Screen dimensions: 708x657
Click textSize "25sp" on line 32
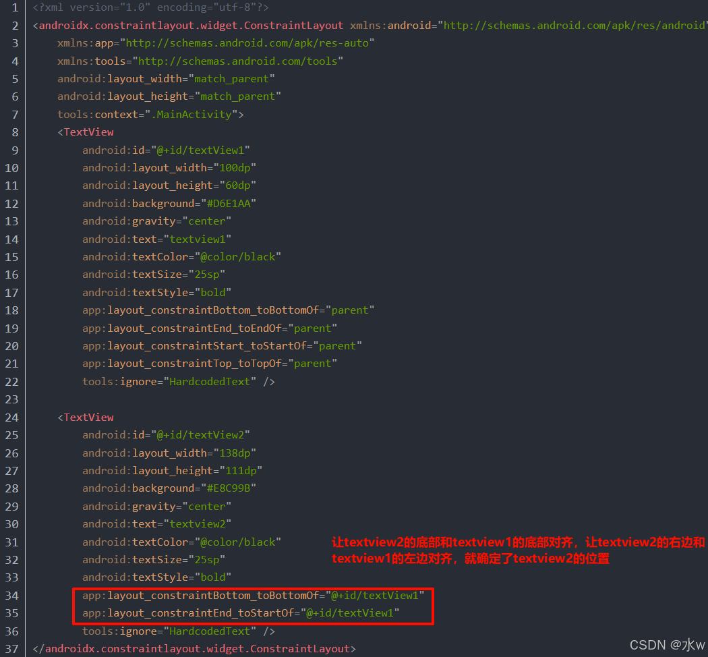click(x=154, y=560)
